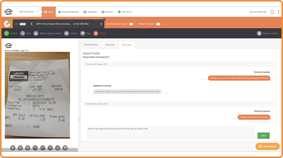Switch to the Receipt Details tab

coord(91,44)
